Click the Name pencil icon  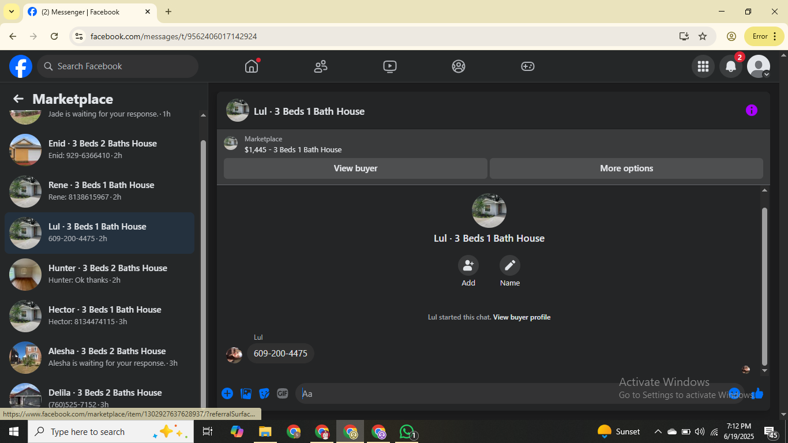[510, 265]
